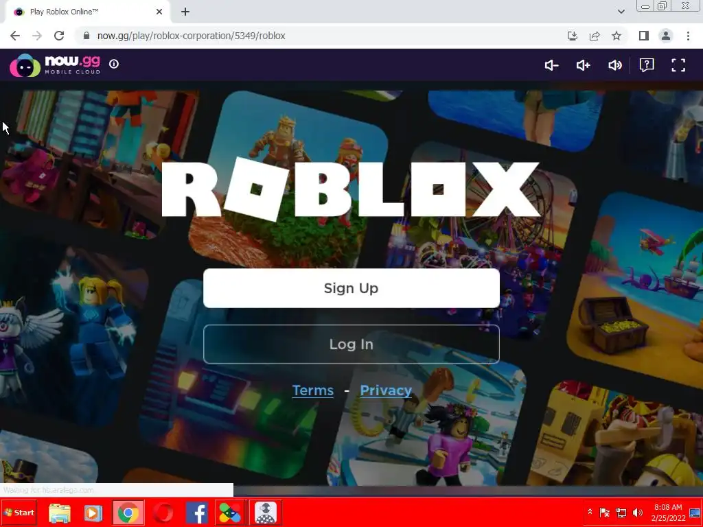Open the Windows Start menu
Screen dimensions: 703x527
[19, 513]
